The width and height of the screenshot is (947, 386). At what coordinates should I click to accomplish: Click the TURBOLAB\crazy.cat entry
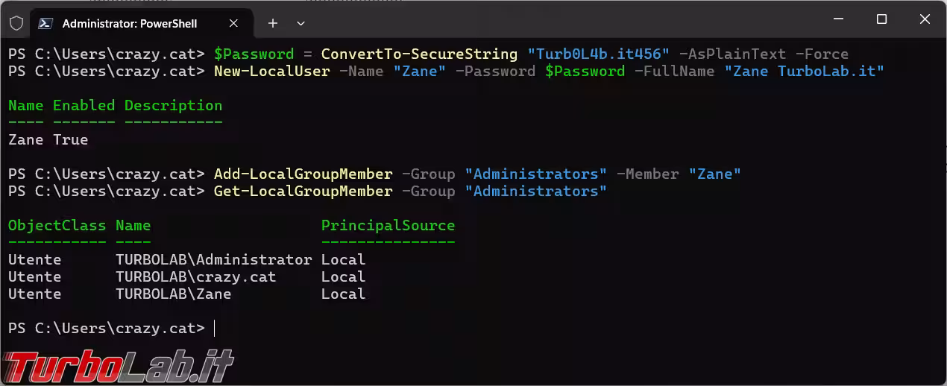(x=195, y=277)
